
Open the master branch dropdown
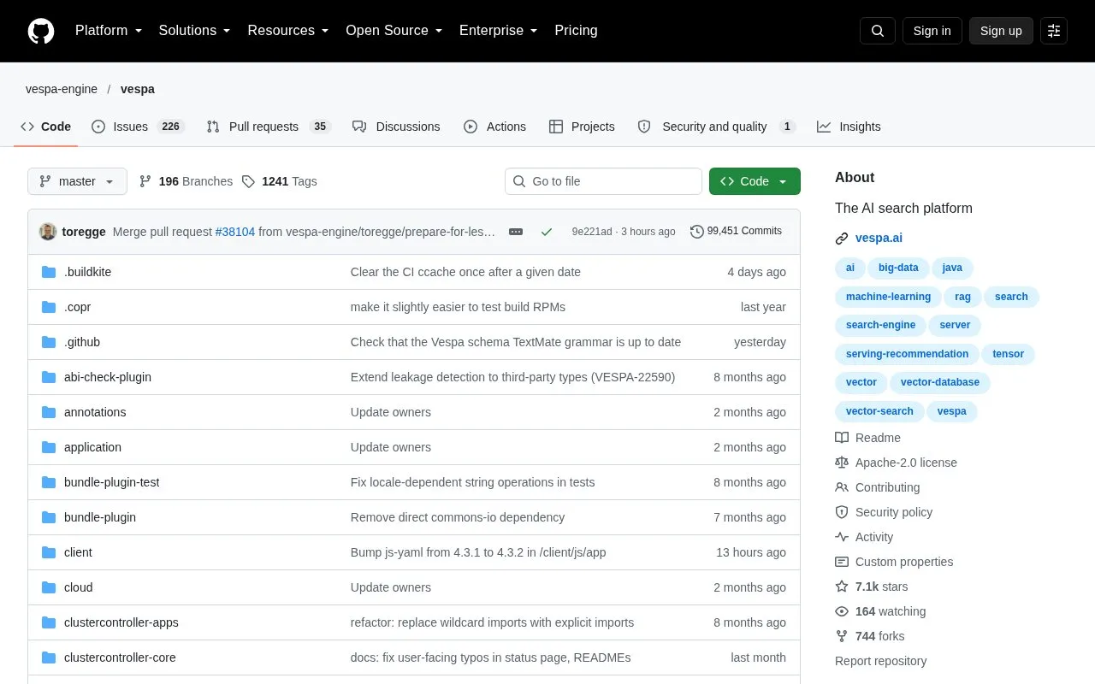tap(77, 181)
